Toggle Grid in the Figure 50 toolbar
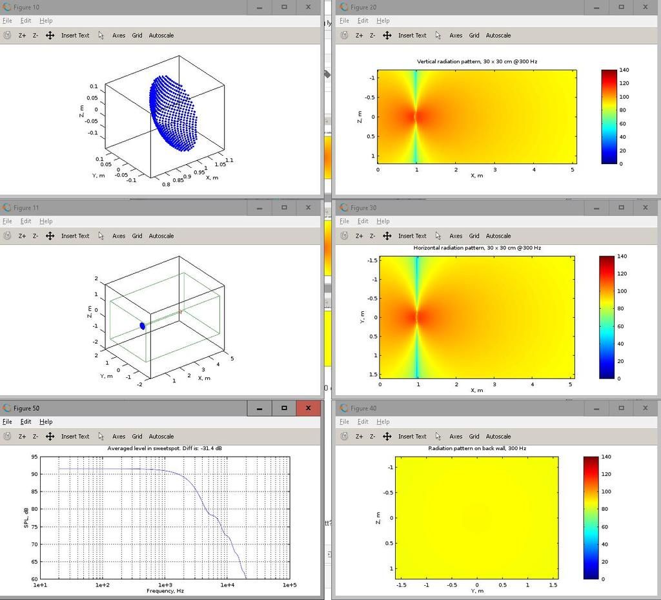Viewport: 661px width, 600px height. [137, 437]
